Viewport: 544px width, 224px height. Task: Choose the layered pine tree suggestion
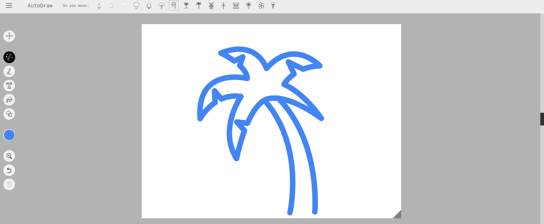149,6
